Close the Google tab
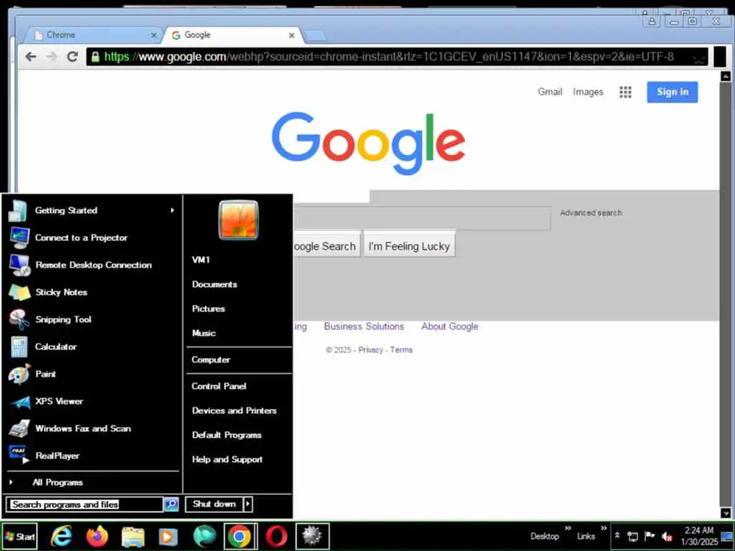 [x=291, y=35]
